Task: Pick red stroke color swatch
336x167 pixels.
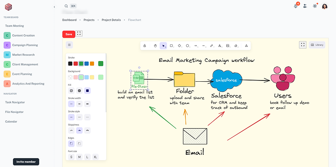Action: [76, 63]
